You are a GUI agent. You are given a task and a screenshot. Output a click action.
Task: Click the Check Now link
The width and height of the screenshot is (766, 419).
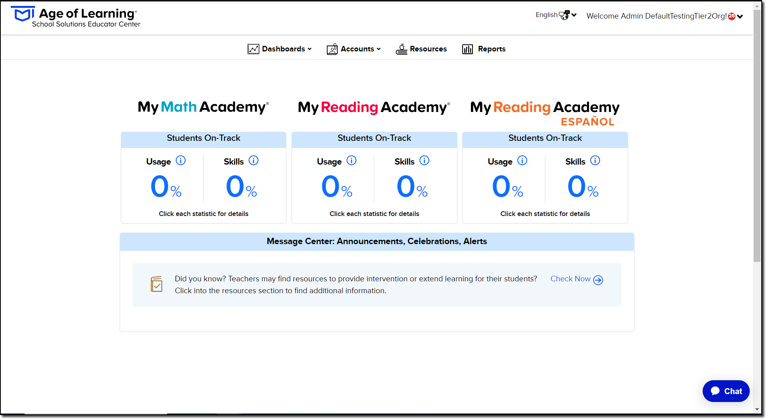click(x=577, y=279)
